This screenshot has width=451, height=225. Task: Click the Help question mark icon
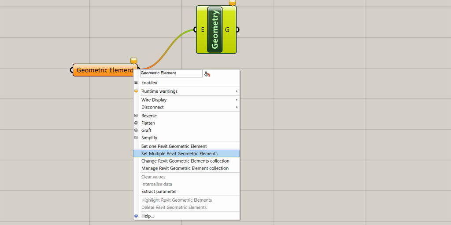point(136,216)
